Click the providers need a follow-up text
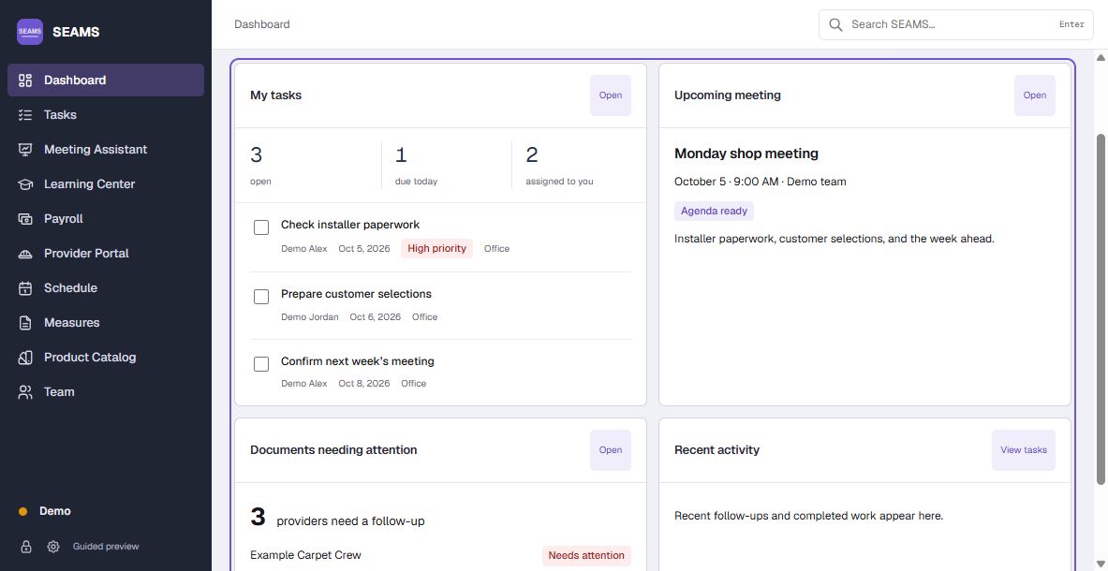Screen dimensions: 1108x571 [350, 521]
